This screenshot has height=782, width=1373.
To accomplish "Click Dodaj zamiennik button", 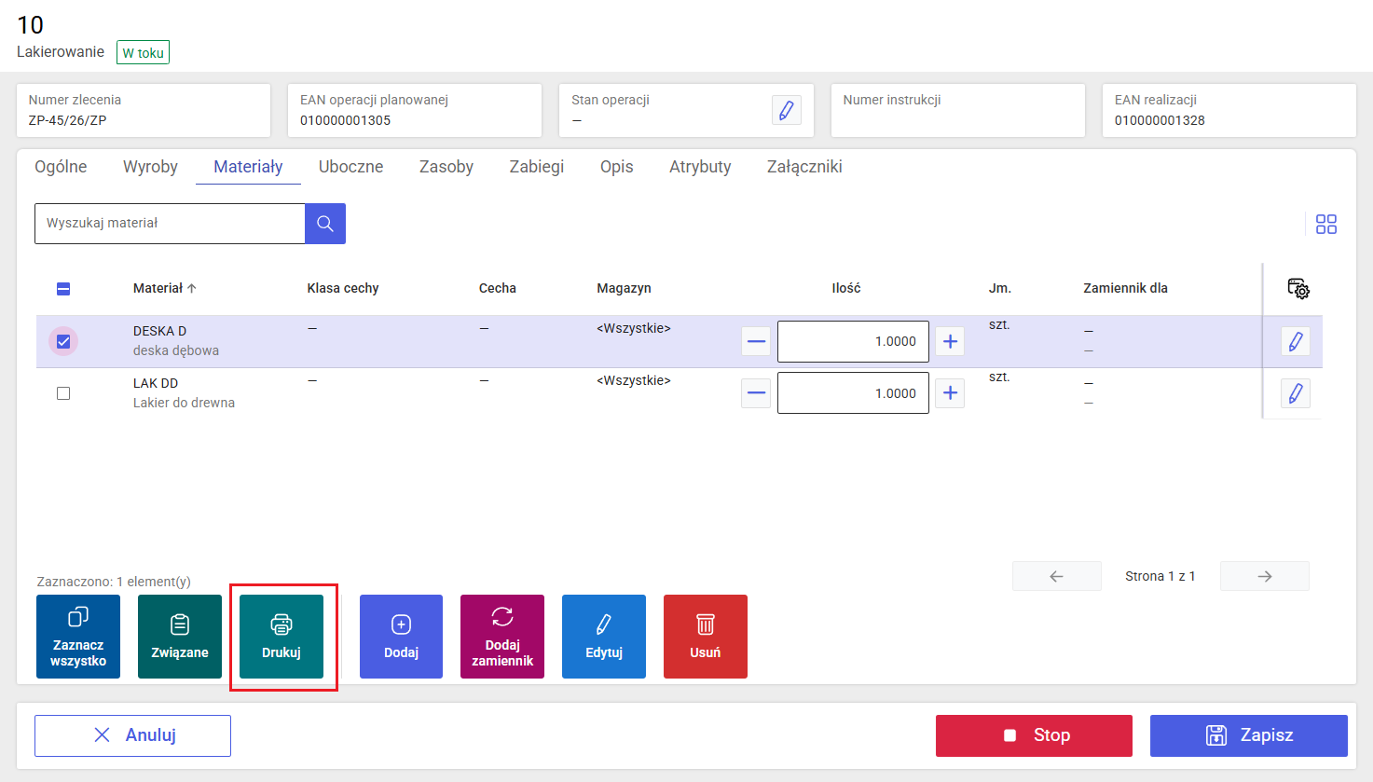I will [x=502, y=637].
